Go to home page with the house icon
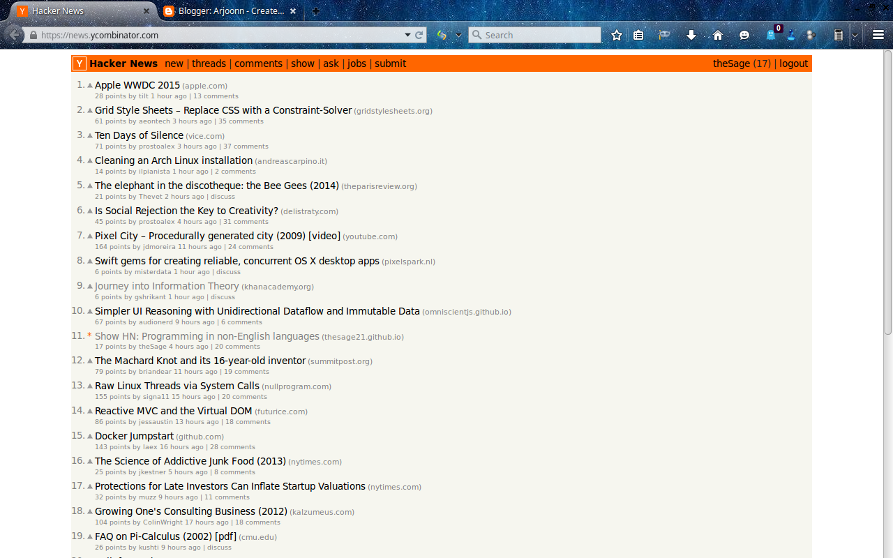 point(718,35)
